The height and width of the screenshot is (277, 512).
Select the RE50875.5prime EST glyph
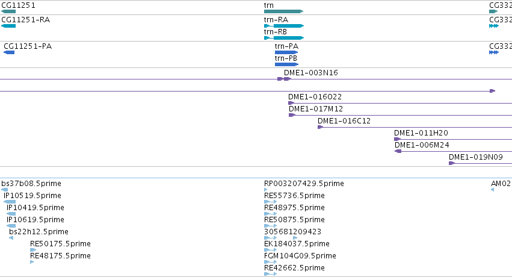[x=270, y=226]
